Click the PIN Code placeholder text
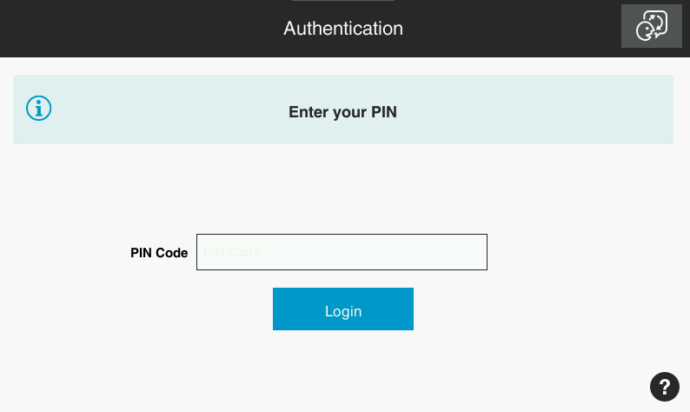 coord(232,252)
